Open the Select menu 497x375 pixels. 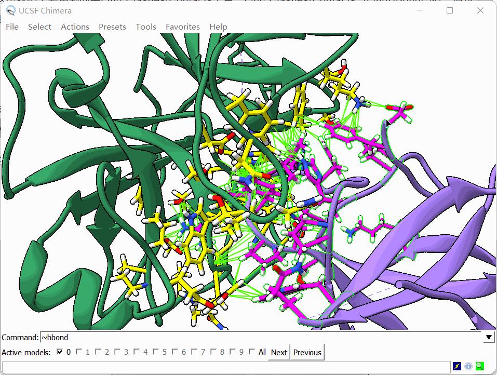point(39,27)
